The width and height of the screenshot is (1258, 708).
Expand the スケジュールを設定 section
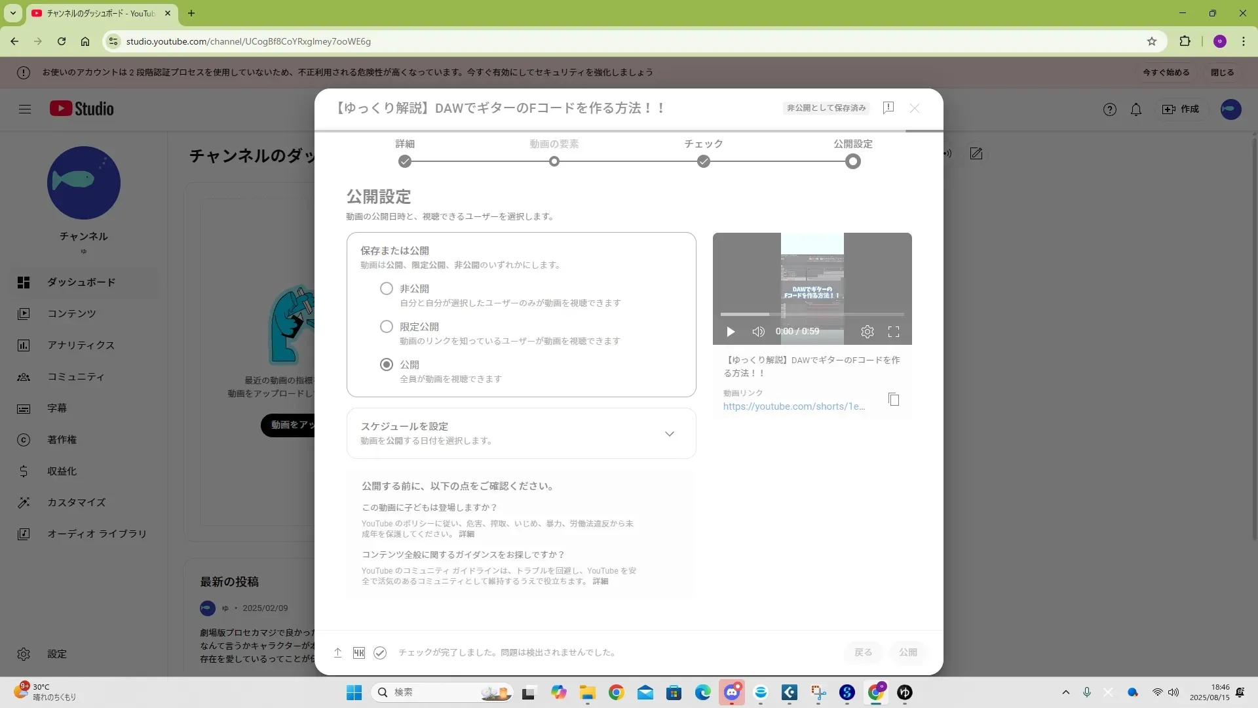click(669, 434)
